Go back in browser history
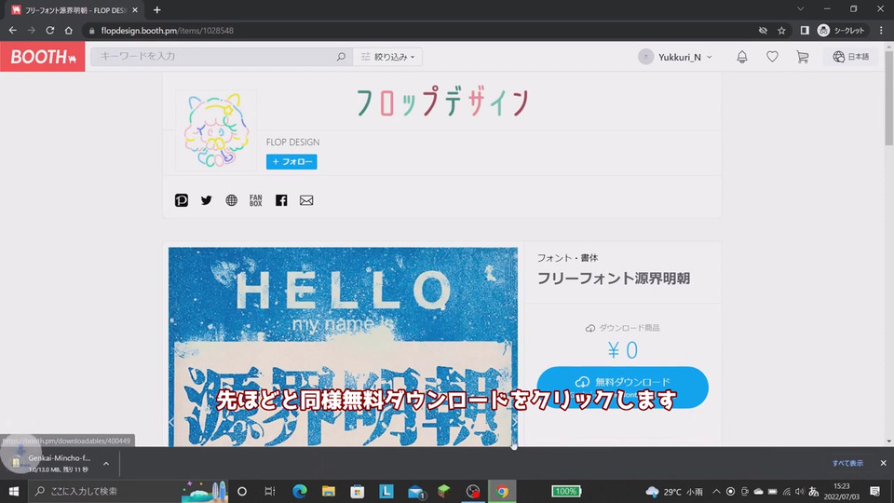Screen dimensions: 894x503 coord(12,30)
